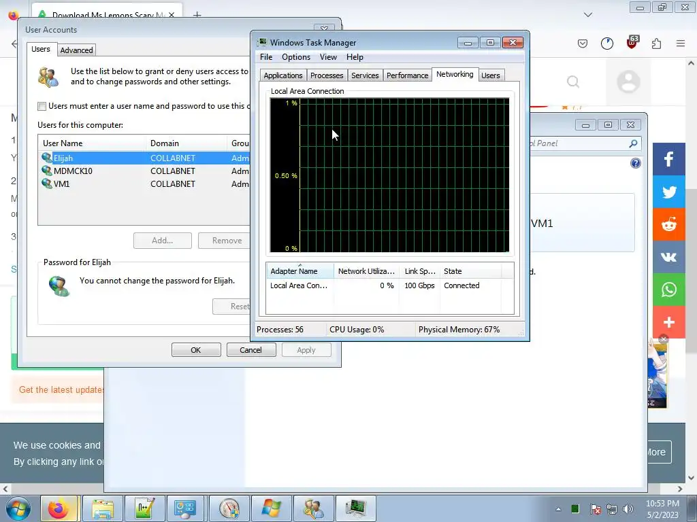The height and width of the screenshot is (522, 697).
Task: Click browser horizontal scrollbar right arrow
Action: (680, 489)
